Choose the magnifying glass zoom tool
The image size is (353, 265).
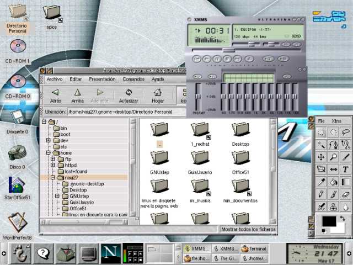coord(333,157)
